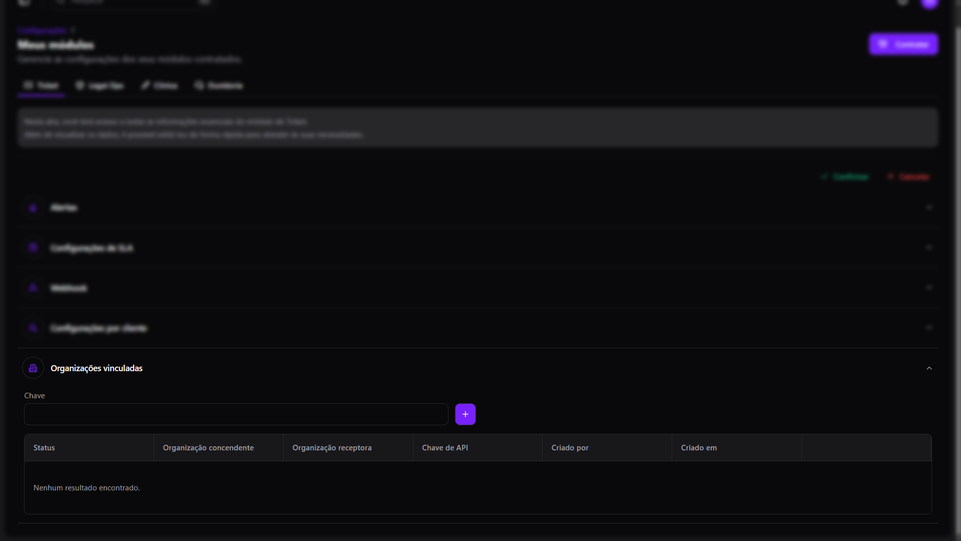
Task: Open the Clínica tab
Action: (x=159, y=86)
